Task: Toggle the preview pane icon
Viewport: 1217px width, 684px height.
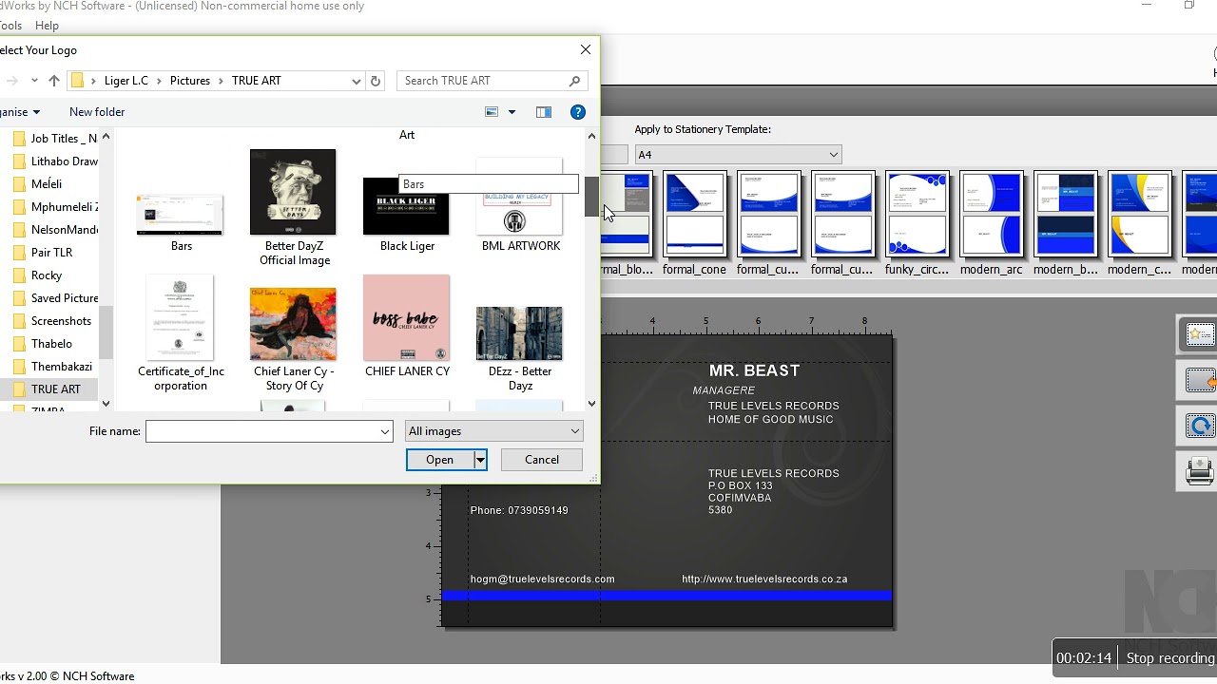Action: point(544,112)
